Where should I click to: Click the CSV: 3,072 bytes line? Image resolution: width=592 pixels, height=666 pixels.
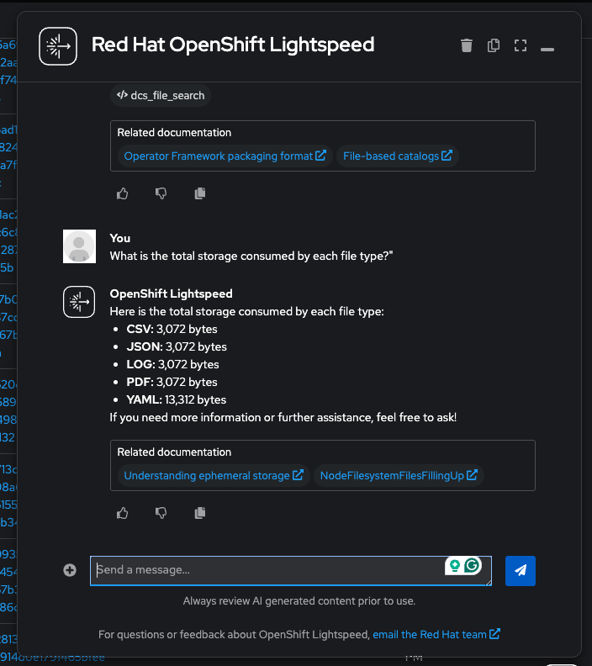tap(172, 329)
